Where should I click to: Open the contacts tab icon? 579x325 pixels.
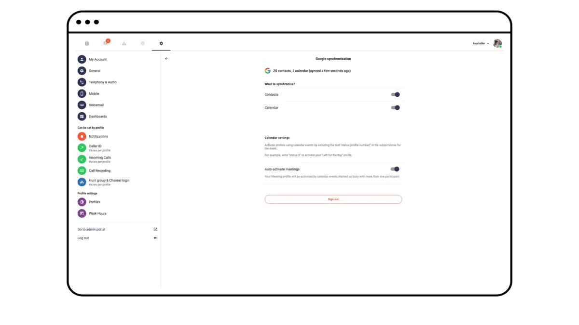(87, 43)
